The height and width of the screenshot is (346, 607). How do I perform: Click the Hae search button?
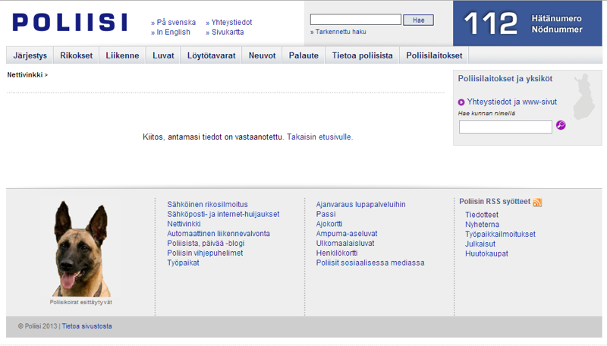click(x=418, y=20)
